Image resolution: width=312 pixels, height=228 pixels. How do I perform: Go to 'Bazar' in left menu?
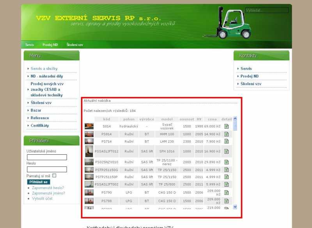coord(36,110)
